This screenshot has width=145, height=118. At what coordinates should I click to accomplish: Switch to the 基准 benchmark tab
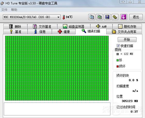[15, 32]
